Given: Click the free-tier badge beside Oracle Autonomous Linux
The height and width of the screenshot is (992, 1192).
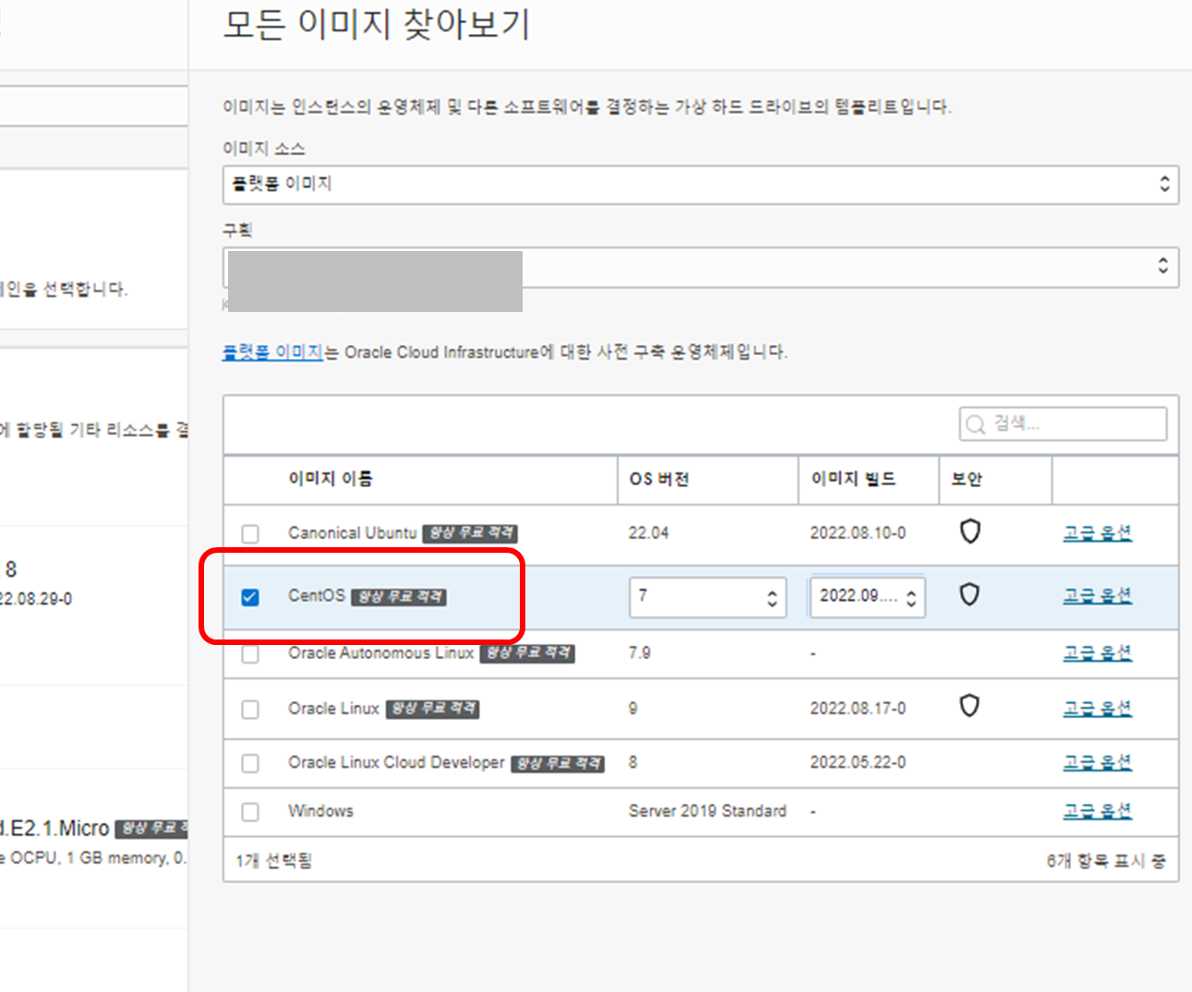Looking at the screenshot, I should coord(528,653).
